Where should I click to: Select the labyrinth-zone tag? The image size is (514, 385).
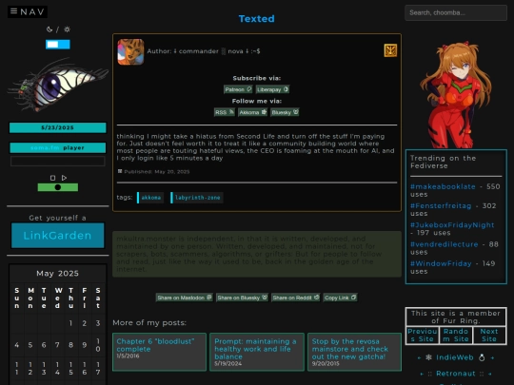tap(197, 198)
